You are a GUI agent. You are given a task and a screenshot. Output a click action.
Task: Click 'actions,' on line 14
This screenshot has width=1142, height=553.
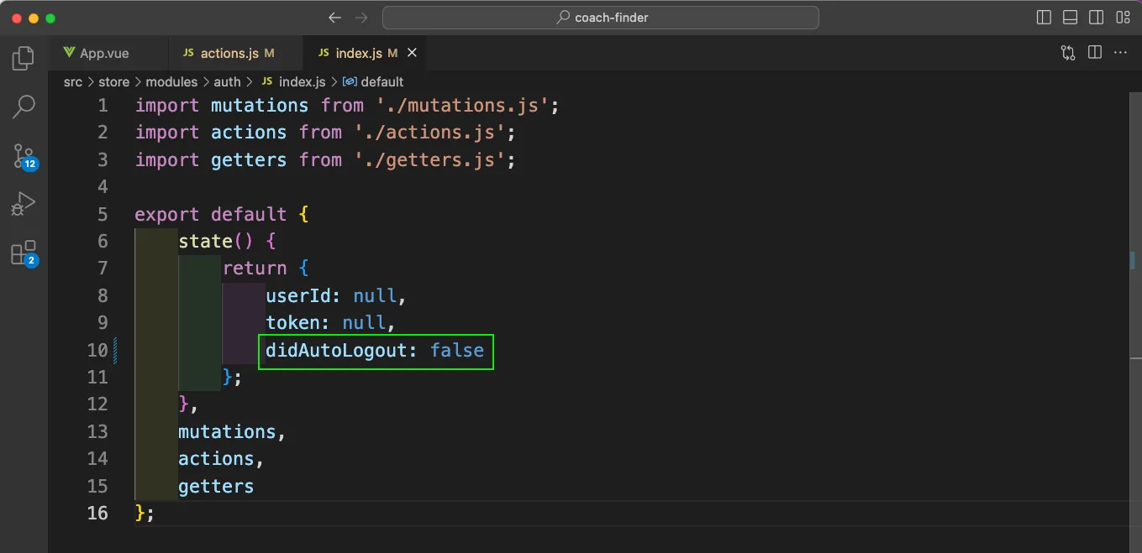pos(222,458)
